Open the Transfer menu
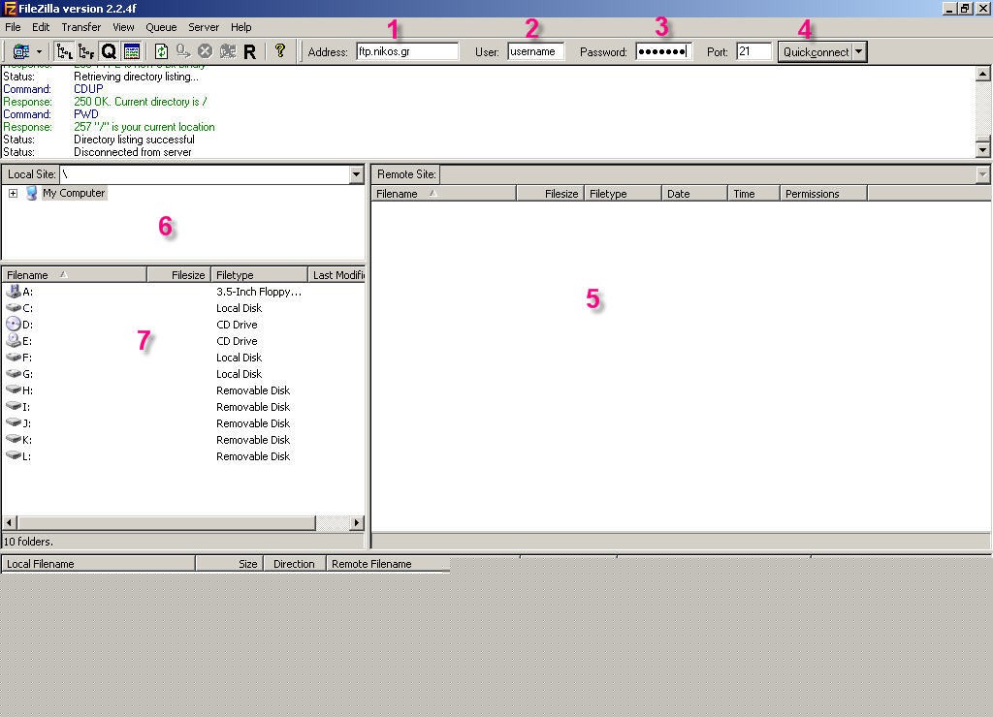Image resolution: width=993 pixels, height=717 pixels. click(x=80, y=27)
